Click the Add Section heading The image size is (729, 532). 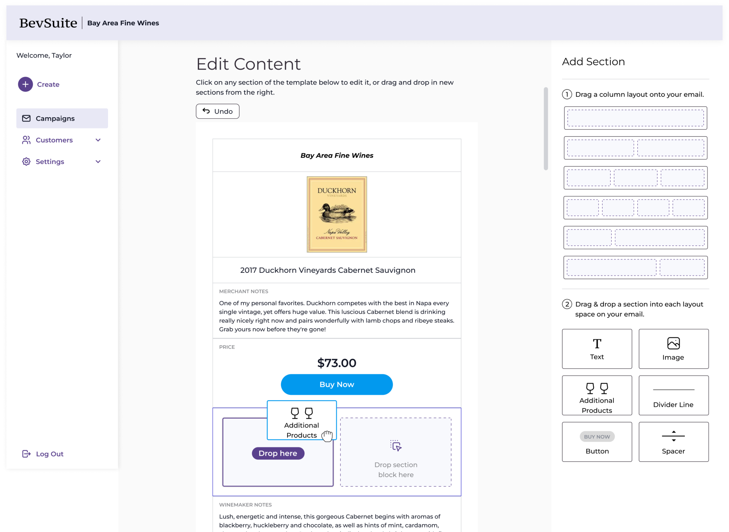(x=593, y=61)
